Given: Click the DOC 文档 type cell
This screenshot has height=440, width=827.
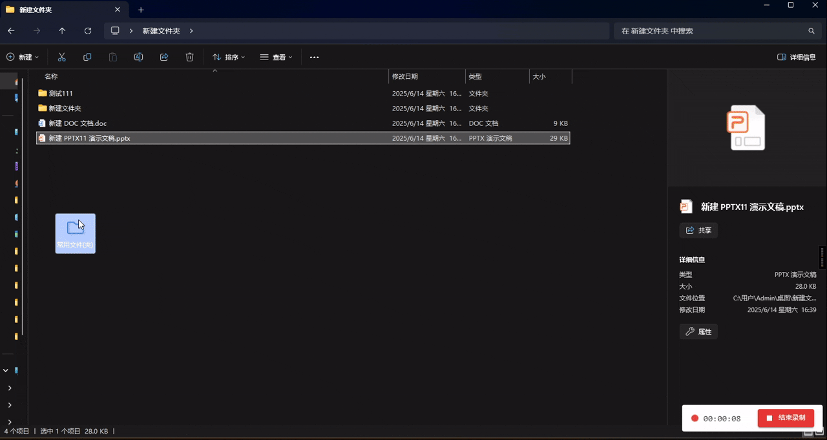Looking at the screenshot, I should (x=484, y=123).
